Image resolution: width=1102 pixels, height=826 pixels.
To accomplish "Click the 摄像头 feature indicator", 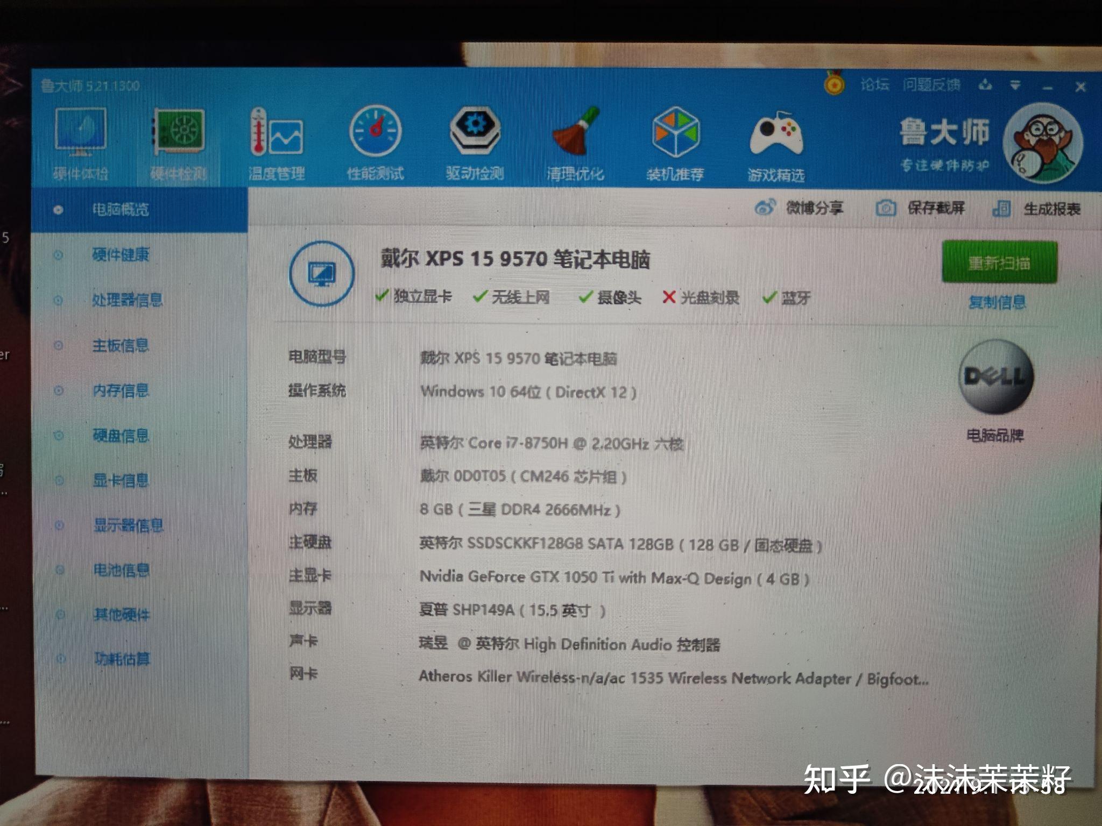I will (x=610, y=297).
